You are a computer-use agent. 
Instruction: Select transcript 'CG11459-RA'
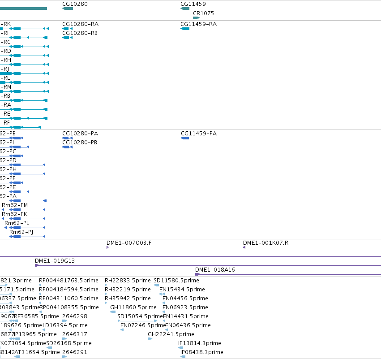tap(198, 24)
